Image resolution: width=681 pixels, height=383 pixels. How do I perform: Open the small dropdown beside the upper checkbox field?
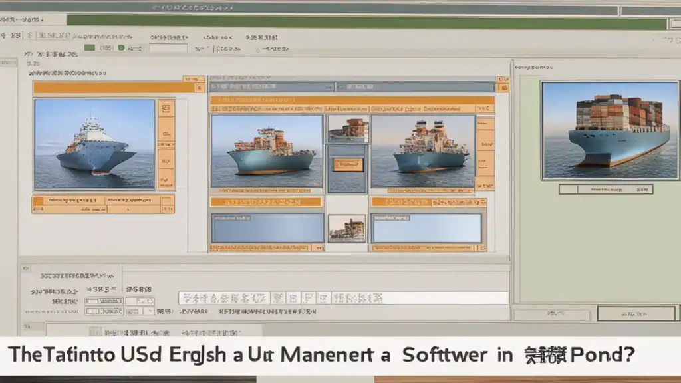(140, 301)
